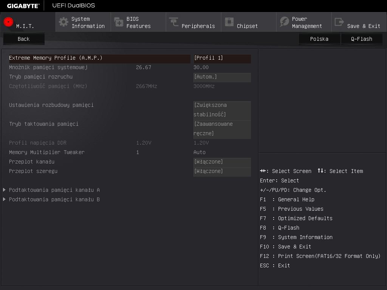Open Extreme Memory Profile [Profil 1] dropdown
Screen dimensions: 387x290
(x=222, y=58)
